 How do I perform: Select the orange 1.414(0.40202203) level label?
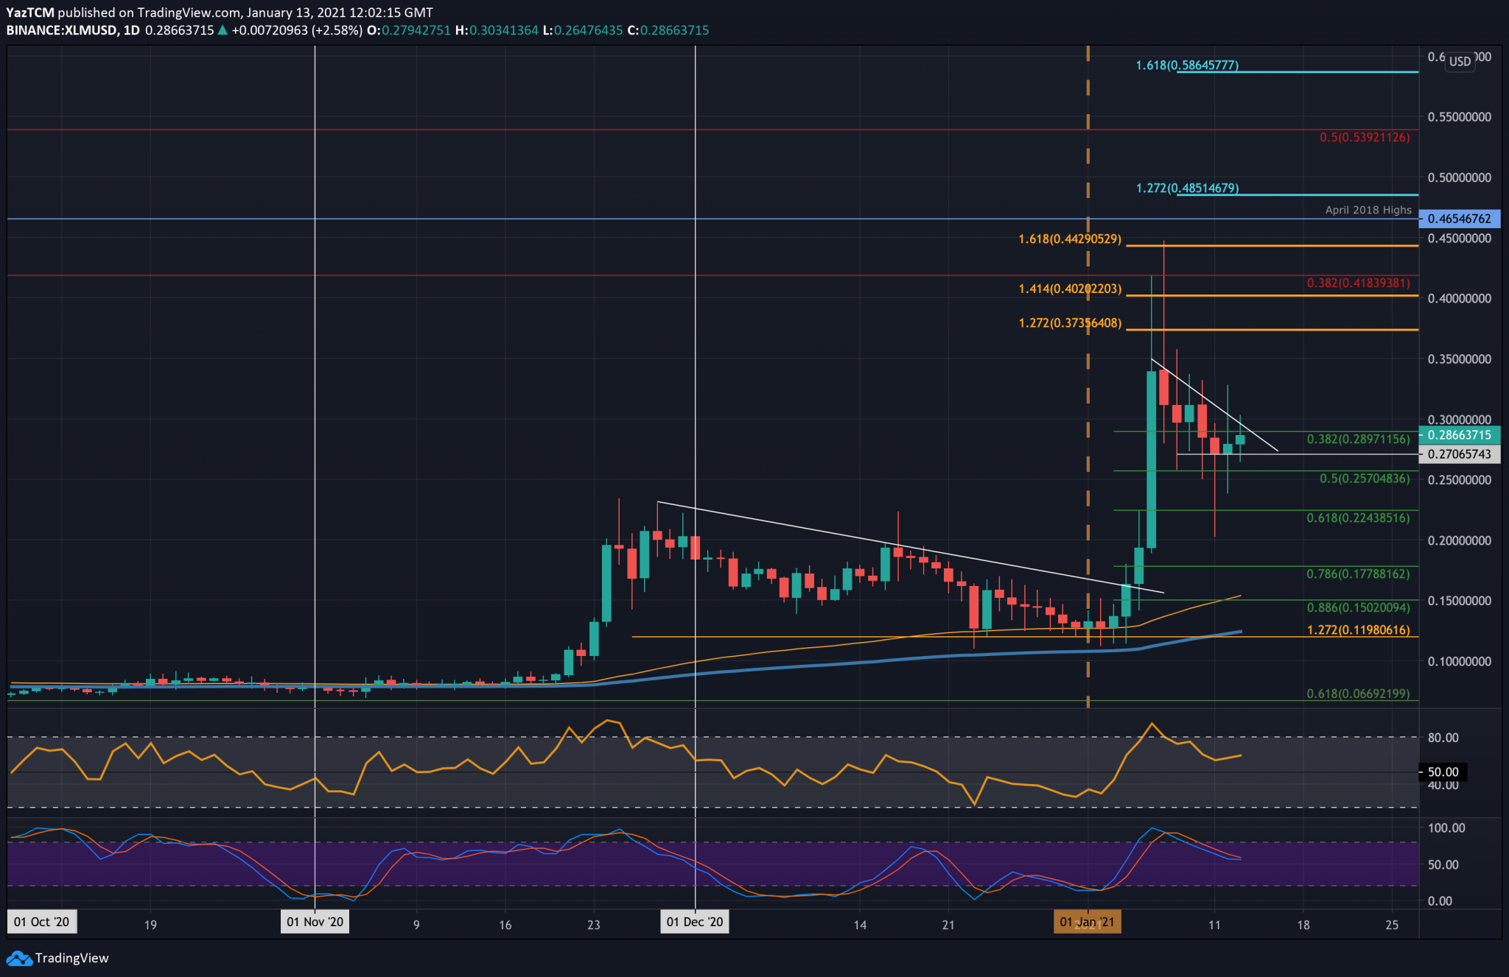pyautogui.click(x=1070, y=289)
